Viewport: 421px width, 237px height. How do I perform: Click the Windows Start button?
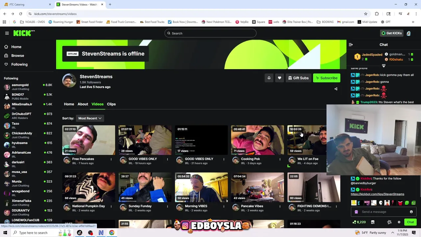click(6, 233)
